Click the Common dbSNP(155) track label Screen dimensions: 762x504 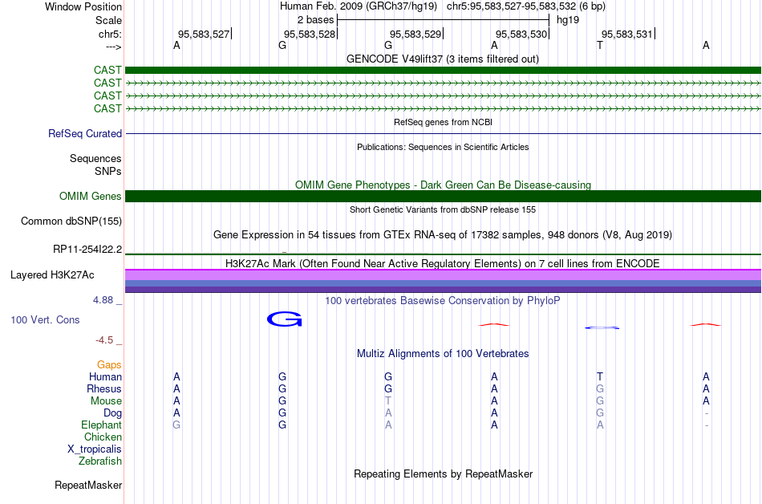[x=71, y=222]
